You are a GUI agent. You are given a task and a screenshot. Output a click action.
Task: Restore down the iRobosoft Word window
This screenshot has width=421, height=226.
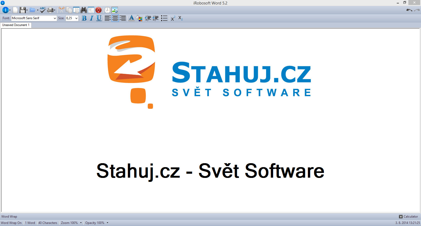[x=405, y=3]
